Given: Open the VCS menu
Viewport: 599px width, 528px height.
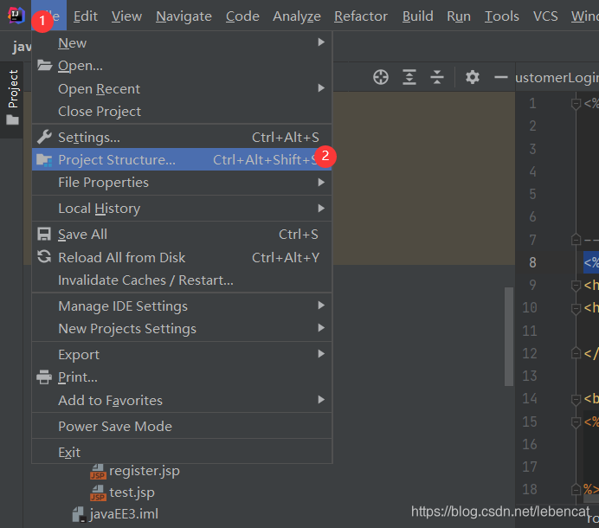Looking at the screenshot, I should point(545,16).
